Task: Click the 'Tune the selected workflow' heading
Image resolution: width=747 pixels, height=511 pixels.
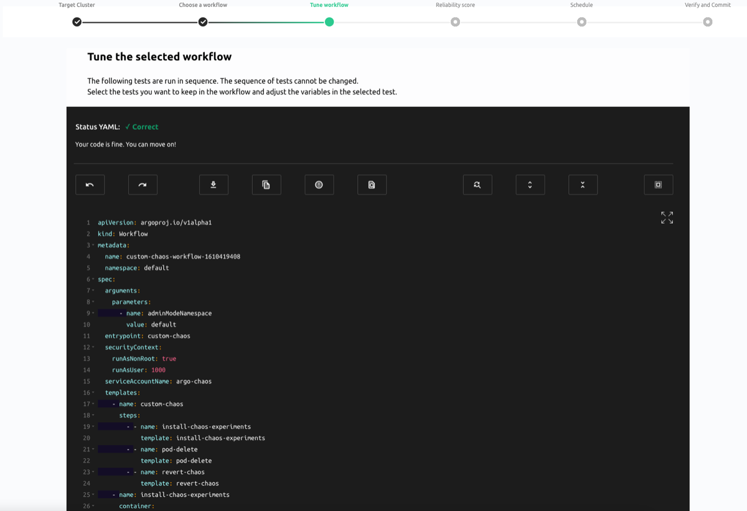Action: click(159, 57)
